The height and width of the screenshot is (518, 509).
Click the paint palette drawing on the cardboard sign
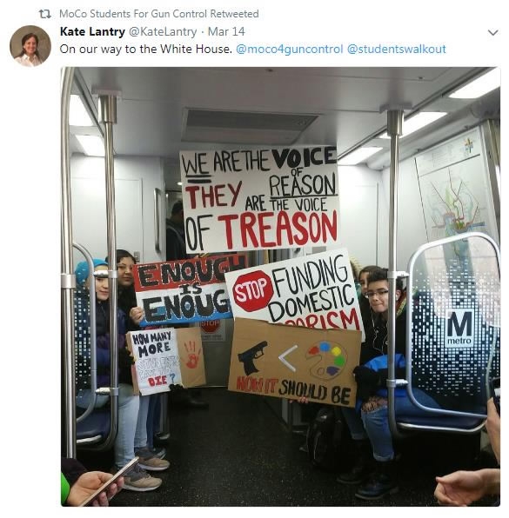325,360
